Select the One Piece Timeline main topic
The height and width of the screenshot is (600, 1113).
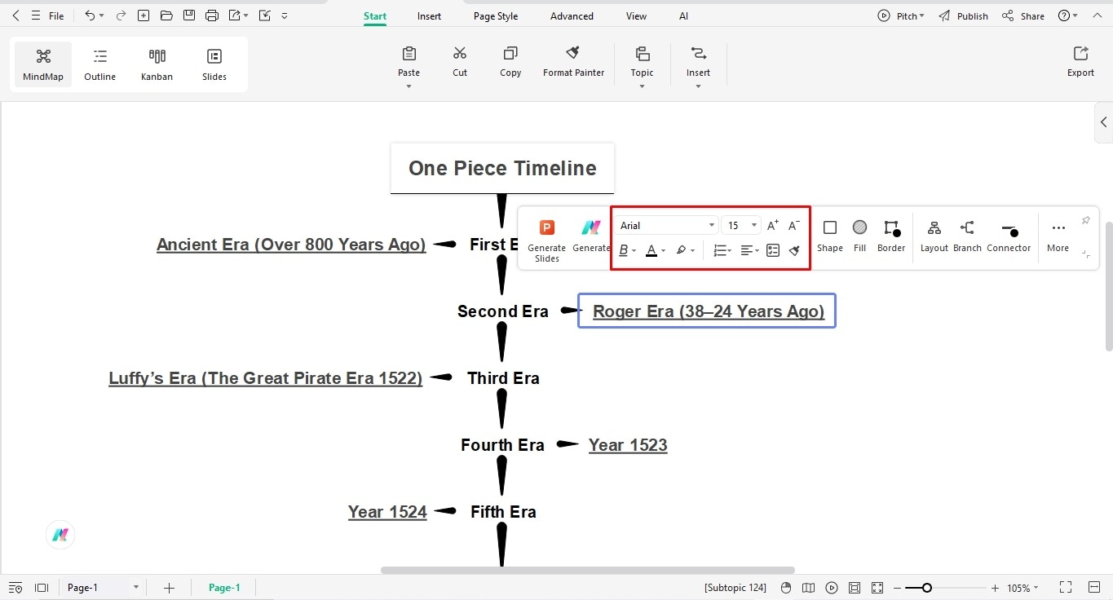click(x=502, y=168)
